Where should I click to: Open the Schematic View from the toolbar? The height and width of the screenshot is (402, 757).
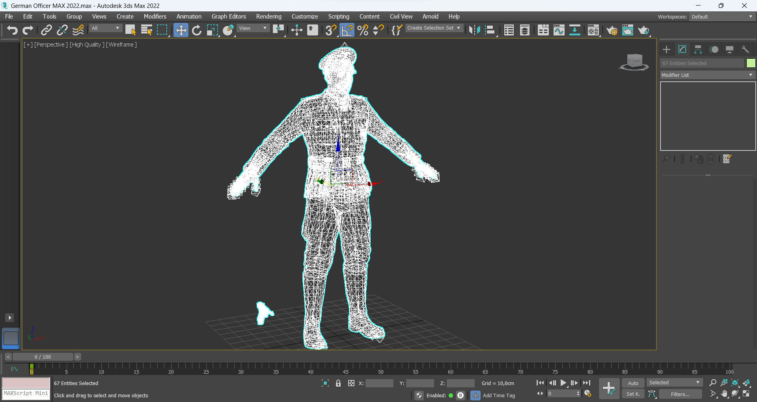click(575, 30)
